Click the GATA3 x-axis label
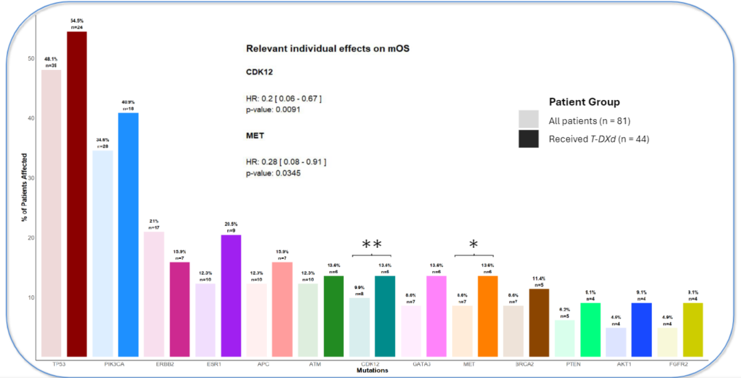Screen dimensions: 741x378 pos(423,364)
